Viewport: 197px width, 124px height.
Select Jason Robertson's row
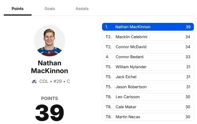click(148, 87)
